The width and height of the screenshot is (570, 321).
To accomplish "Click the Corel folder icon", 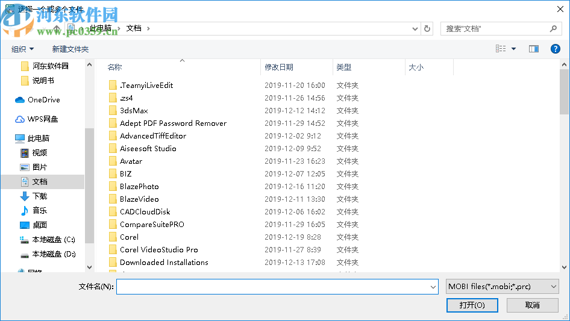I will coord(113,237).
